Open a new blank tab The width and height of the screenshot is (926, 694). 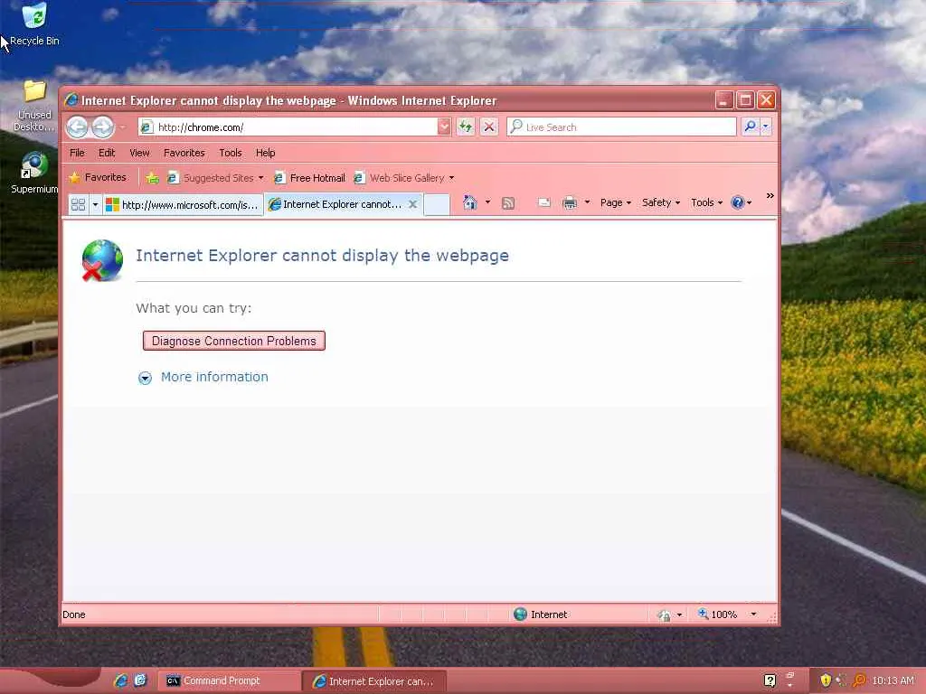(x=437, y=205)
